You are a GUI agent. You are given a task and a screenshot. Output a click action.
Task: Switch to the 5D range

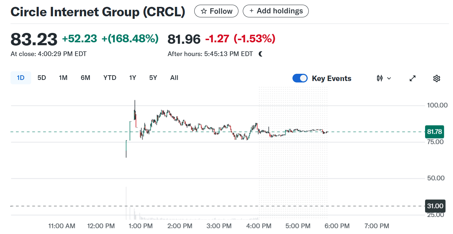click(42, 78)
